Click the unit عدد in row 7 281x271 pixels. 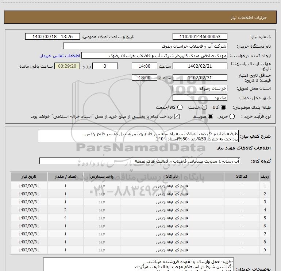pyautogui.click(x=101, y=234)
